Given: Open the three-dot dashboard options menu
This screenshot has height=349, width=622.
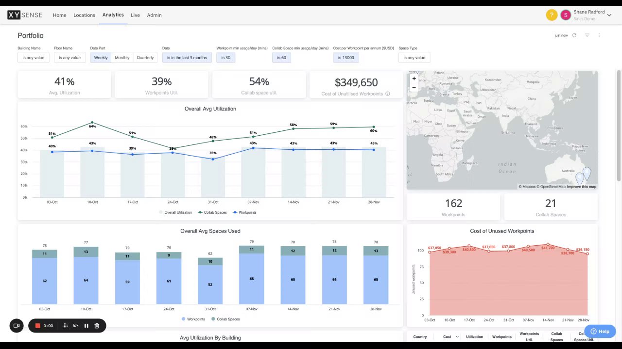Looking at the screenshot, I should [599, 35].
